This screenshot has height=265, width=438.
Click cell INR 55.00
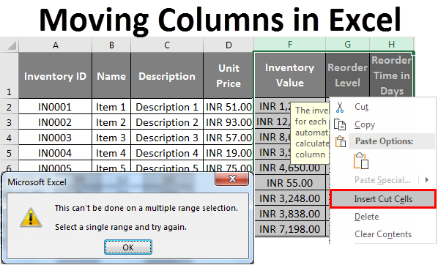pos(289,183)
